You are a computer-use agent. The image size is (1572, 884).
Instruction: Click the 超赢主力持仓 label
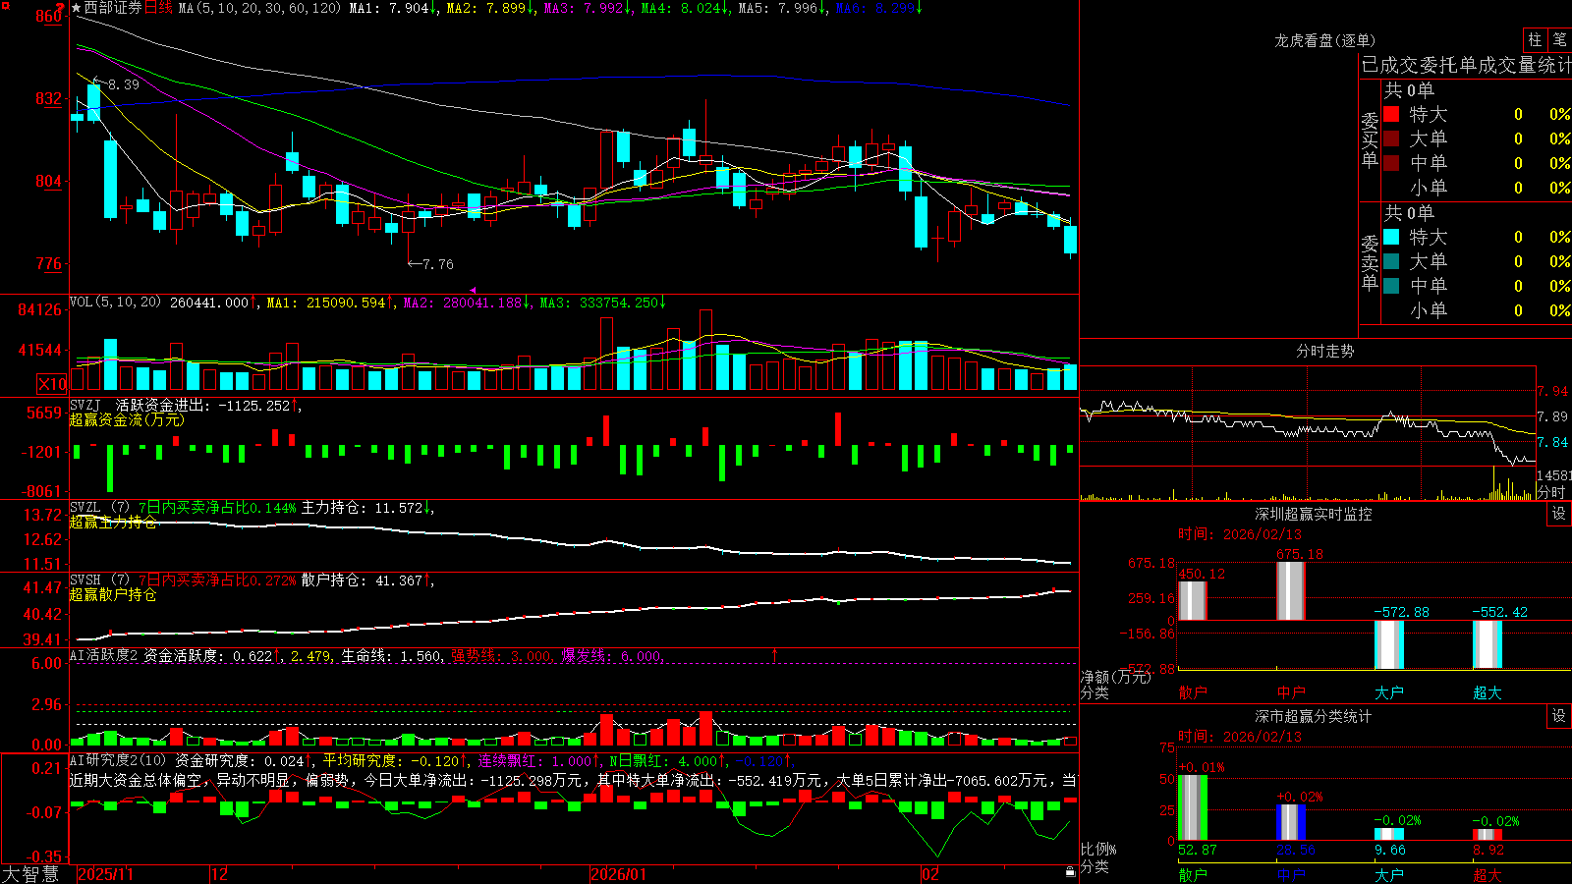click(x=113, y=522)
